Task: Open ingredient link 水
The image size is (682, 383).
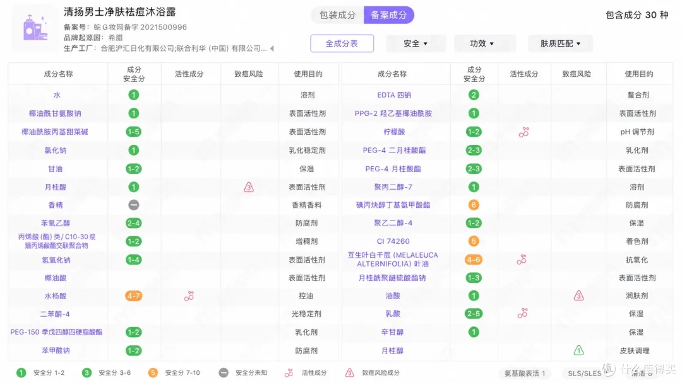Action: [57, 95]
